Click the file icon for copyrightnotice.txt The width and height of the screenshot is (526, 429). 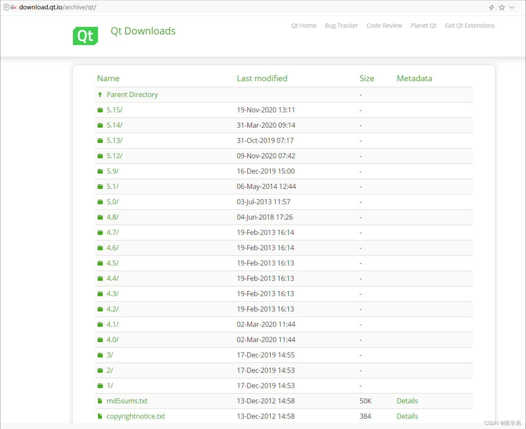[x=100, y=416]
